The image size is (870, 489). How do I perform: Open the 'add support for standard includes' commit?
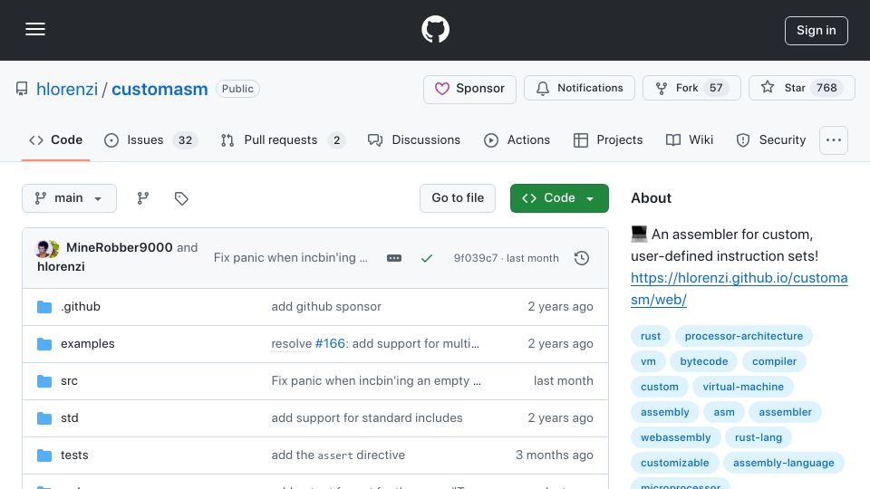(367, 418)
